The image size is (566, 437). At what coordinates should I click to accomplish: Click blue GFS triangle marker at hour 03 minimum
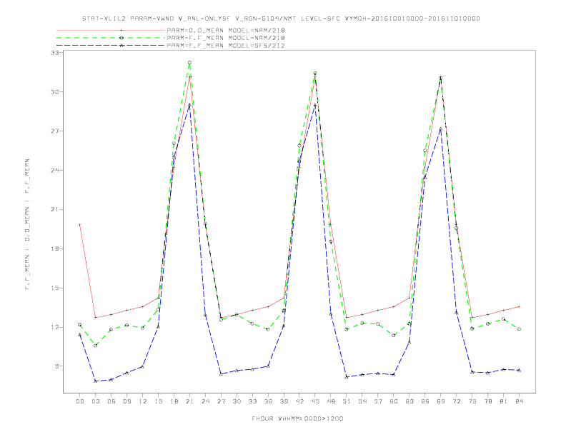coord(95,381)
